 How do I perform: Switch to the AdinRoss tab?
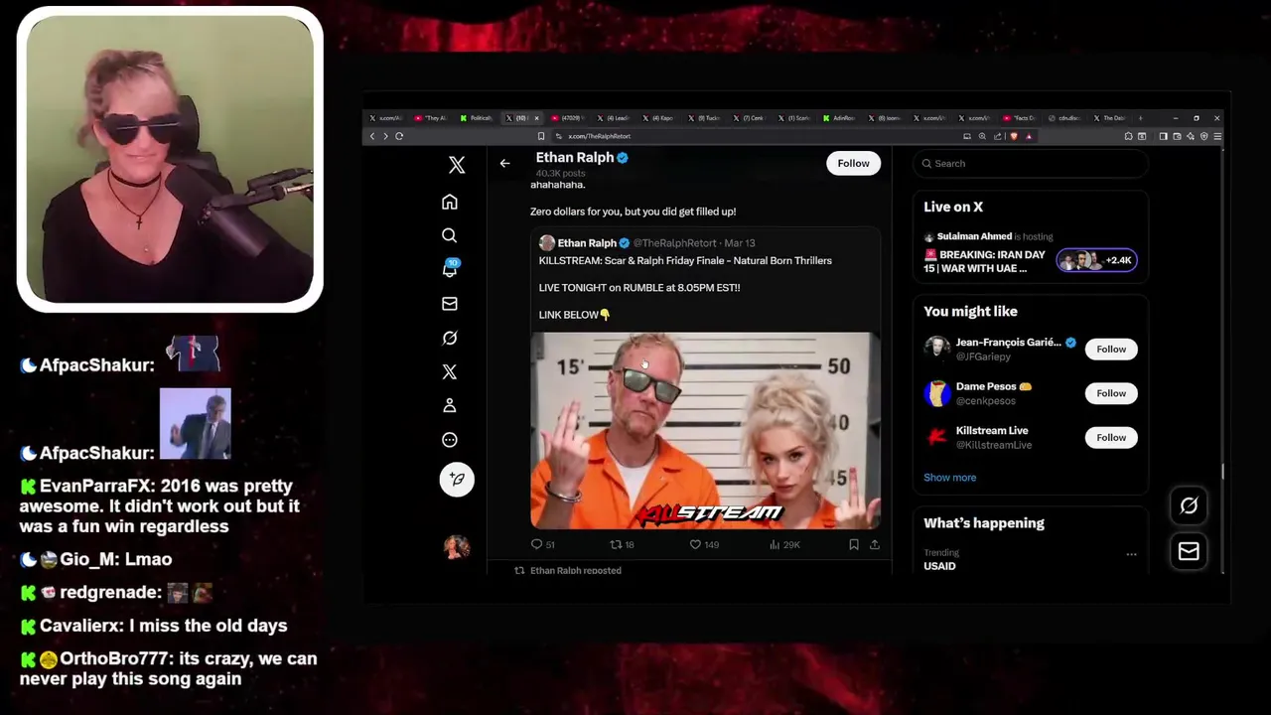840,118
